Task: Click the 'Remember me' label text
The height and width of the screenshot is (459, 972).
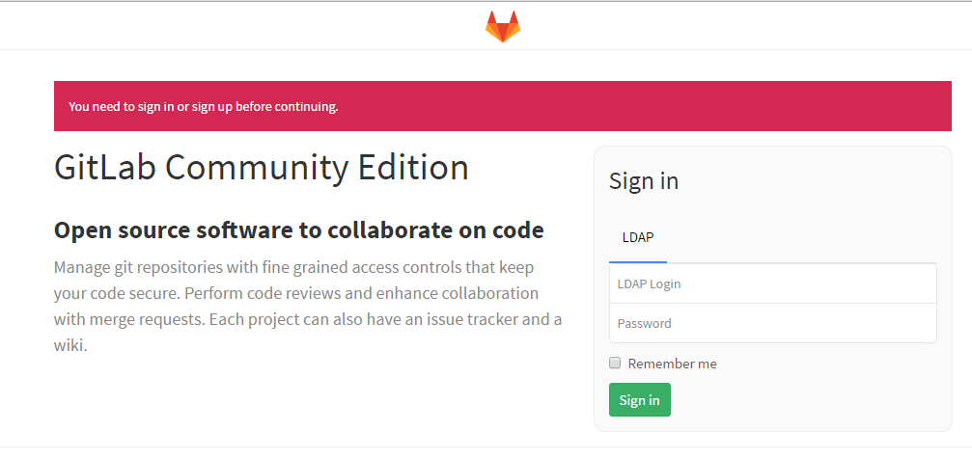Action: tap(672, 364)
